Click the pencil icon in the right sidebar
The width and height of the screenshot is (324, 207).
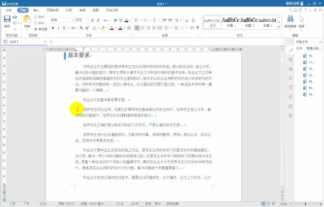click(x=291, y=50)
